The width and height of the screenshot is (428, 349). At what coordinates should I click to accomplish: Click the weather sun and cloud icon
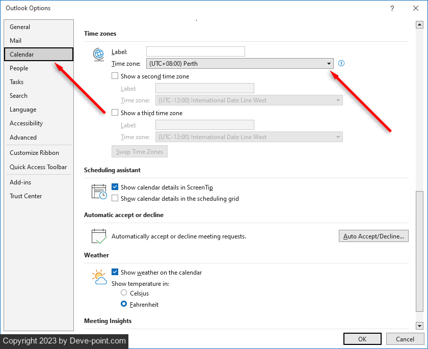[99, 277]
